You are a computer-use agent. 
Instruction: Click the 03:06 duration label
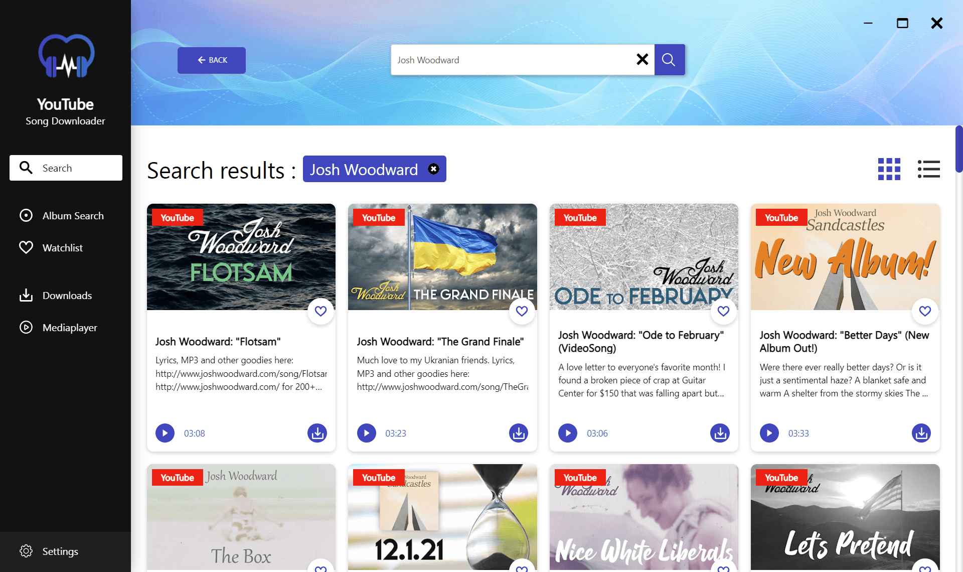click(x=597, y=434)
